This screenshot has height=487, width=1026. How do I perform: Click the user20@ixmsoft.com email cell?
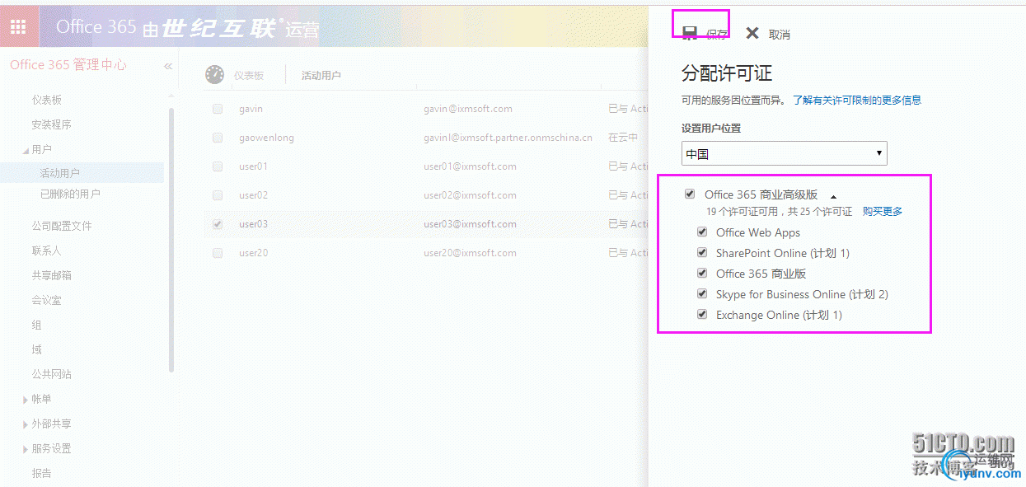pos(470,253)
